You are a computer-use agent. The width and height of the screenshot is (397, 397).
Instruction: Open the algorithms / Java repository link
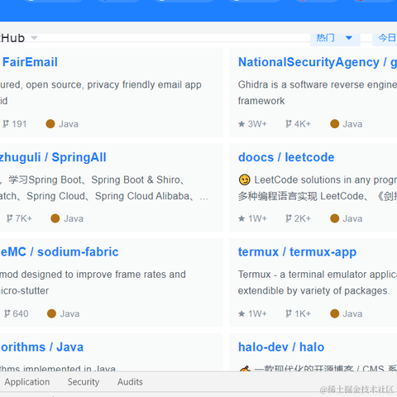(x=41, y=347)
